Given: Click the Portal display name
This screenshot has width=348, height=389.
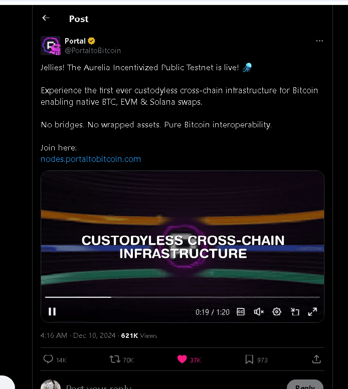Looking at the screenshot, I should (75, 41).
